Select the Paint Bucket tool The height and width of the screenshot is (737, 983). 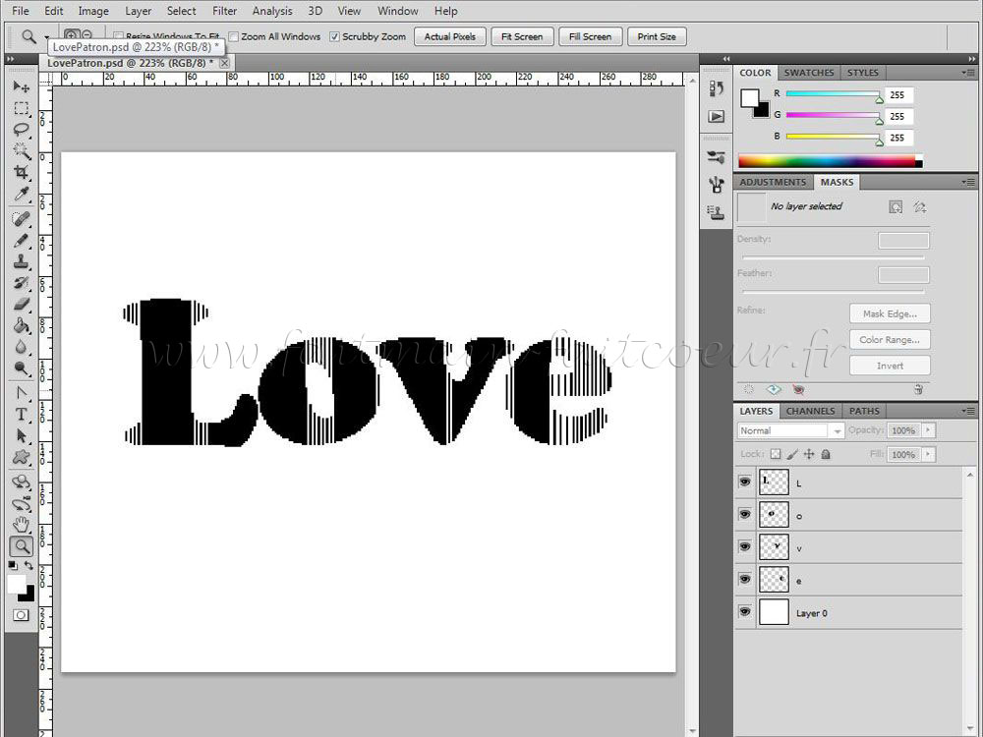tap(22, 325)
